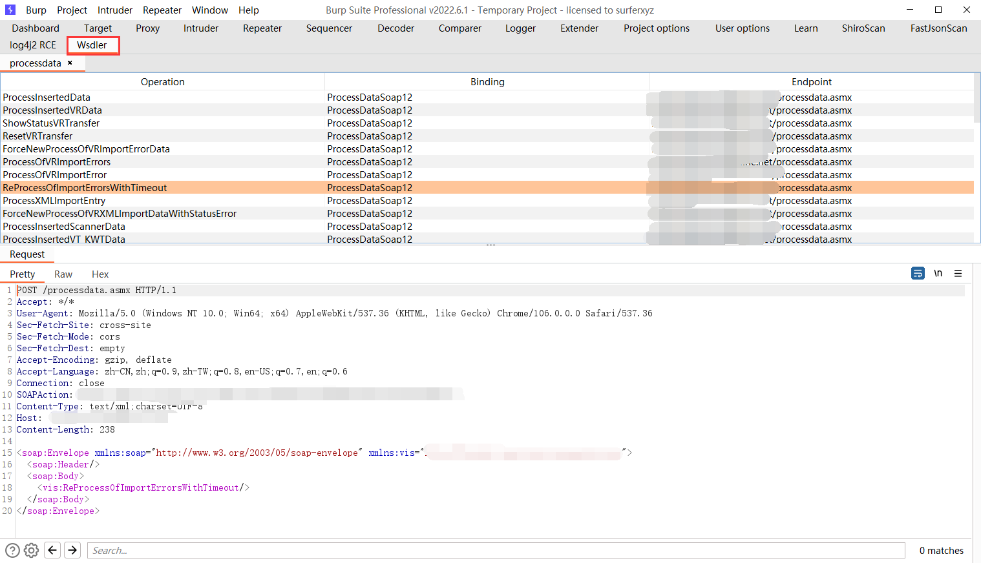Go to previous search match arrow
The width and height of the screenshot is (981, 563).
tap(52, 550)
